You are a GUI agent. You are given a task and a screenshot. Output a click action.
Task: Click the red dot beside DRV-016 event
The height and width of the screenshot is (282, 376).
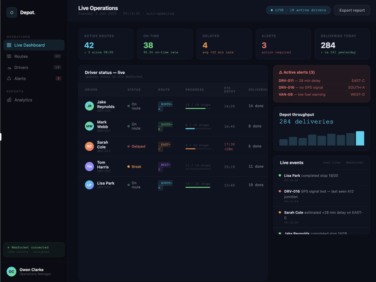280,191
